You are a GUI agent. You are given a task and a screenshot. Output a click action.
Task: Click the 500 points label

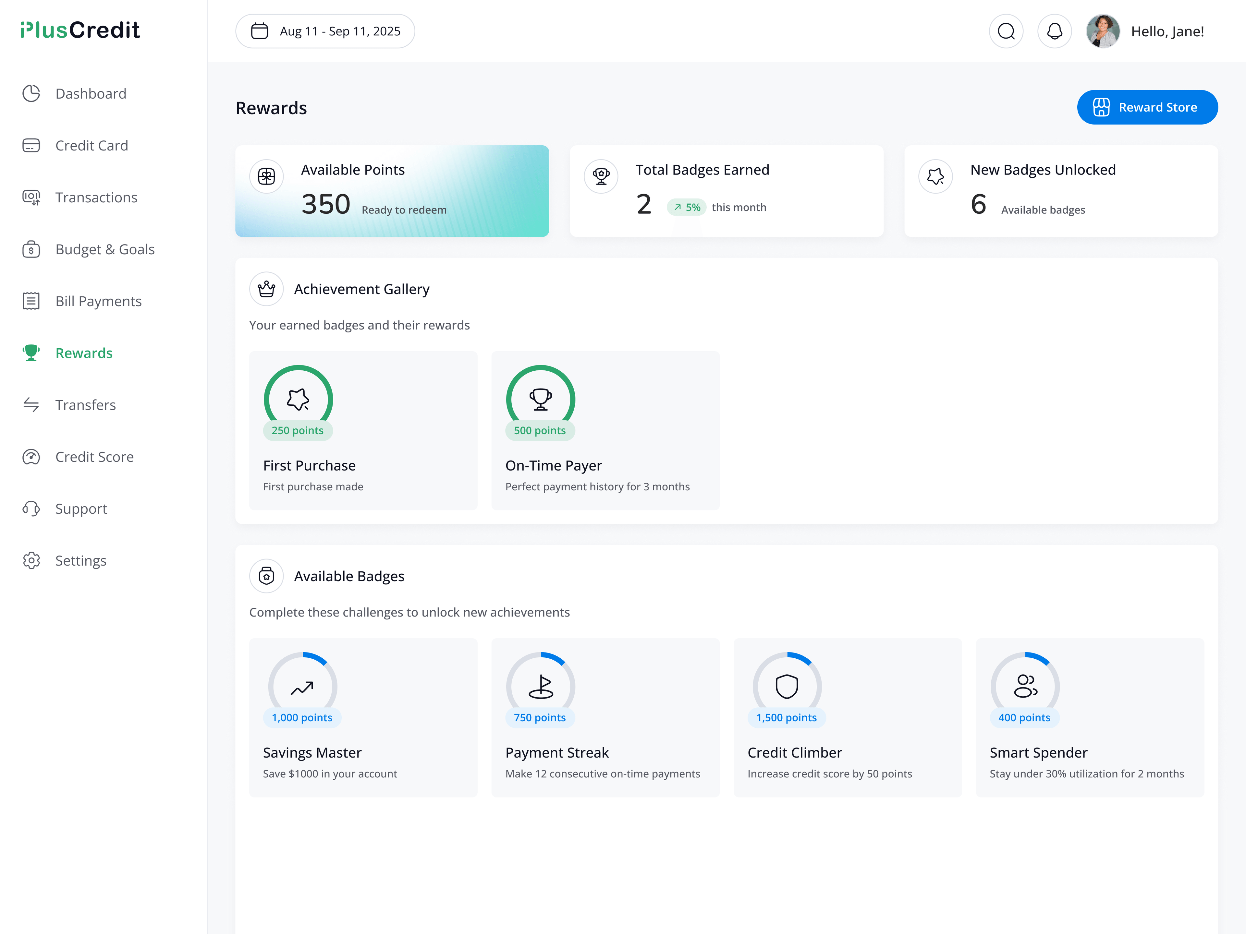(540, 431)
